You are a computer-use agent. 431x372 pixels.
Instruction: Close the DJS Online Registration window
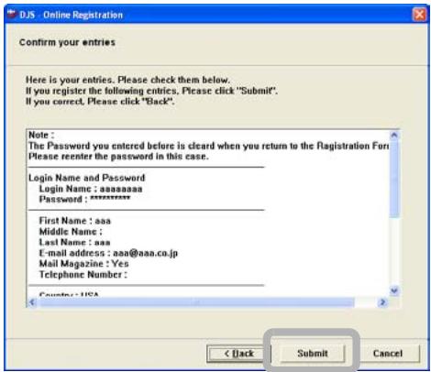[419, 15]
